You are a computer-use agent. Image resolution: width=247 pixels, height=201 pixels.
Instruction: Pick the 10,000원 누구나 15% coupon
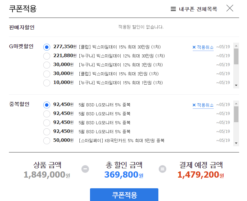(x=47, y=83)
